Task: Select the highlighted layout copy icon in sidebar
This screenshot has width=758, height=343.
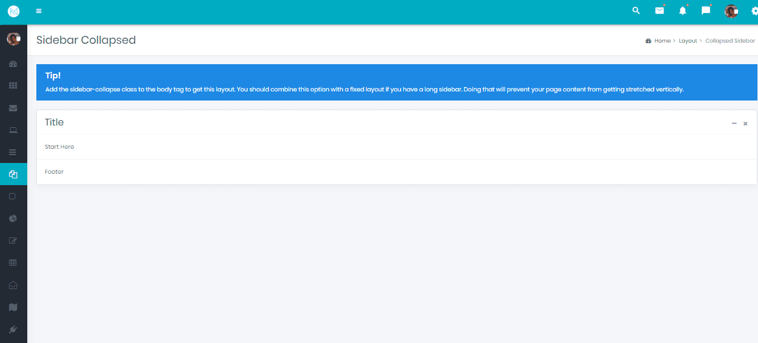Action: click(14, 174)
